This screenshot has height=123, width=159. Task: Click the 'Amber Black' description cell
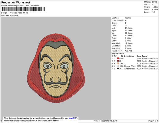click(x=129, y=69)
